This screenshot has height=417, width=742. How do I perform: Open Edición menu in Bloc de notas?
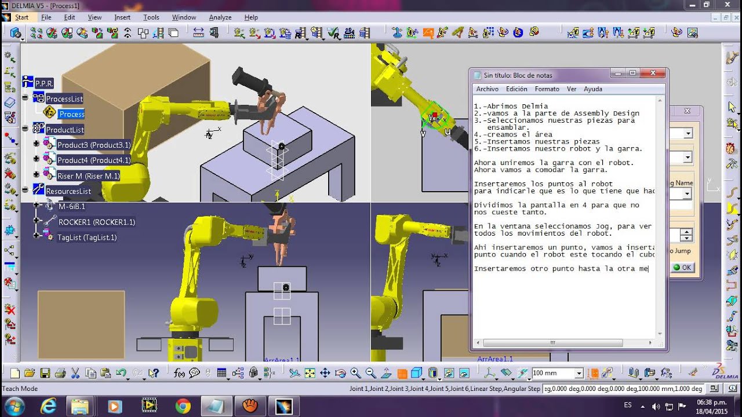pos(517,89)
